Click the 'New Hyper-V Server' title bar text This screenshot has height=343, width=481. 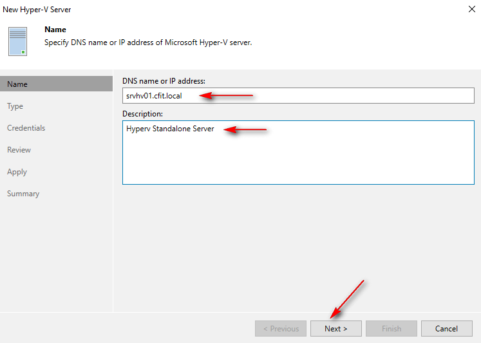click(37, 10)
